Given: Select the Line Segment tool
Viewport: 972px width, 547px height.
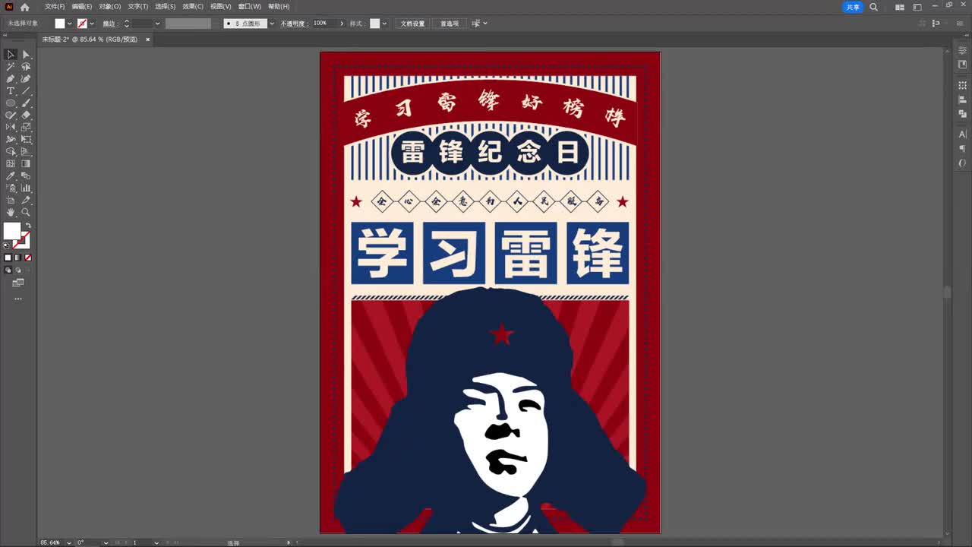Looking at the screenshot, I should click(26, 91).
